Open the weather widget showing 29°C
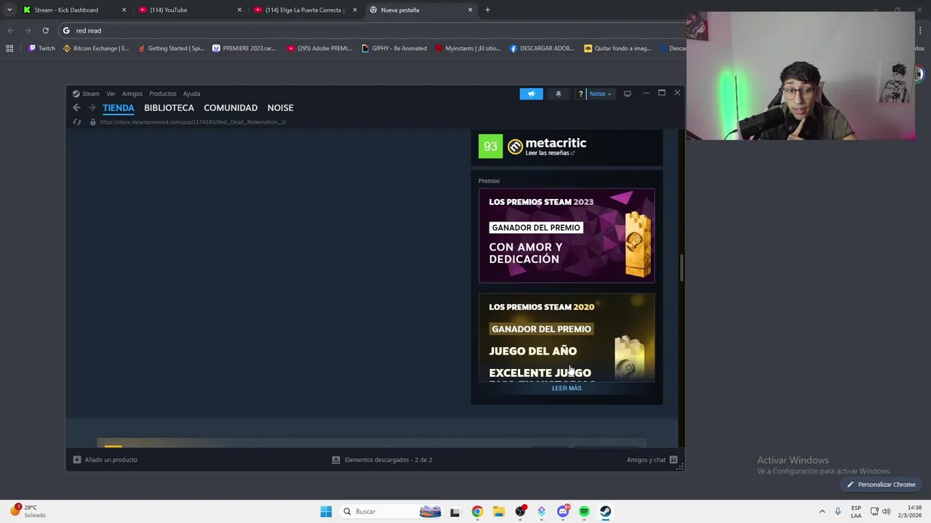Viewport: 931px width, 523px height. click(29, 511)
